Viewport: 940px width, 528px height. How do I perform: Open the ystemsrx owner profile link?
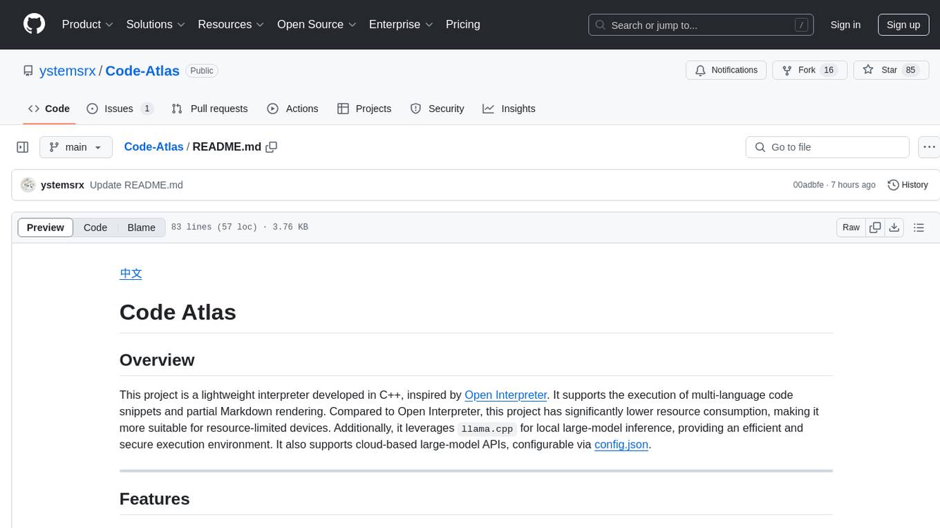click(x=68, y=70)
